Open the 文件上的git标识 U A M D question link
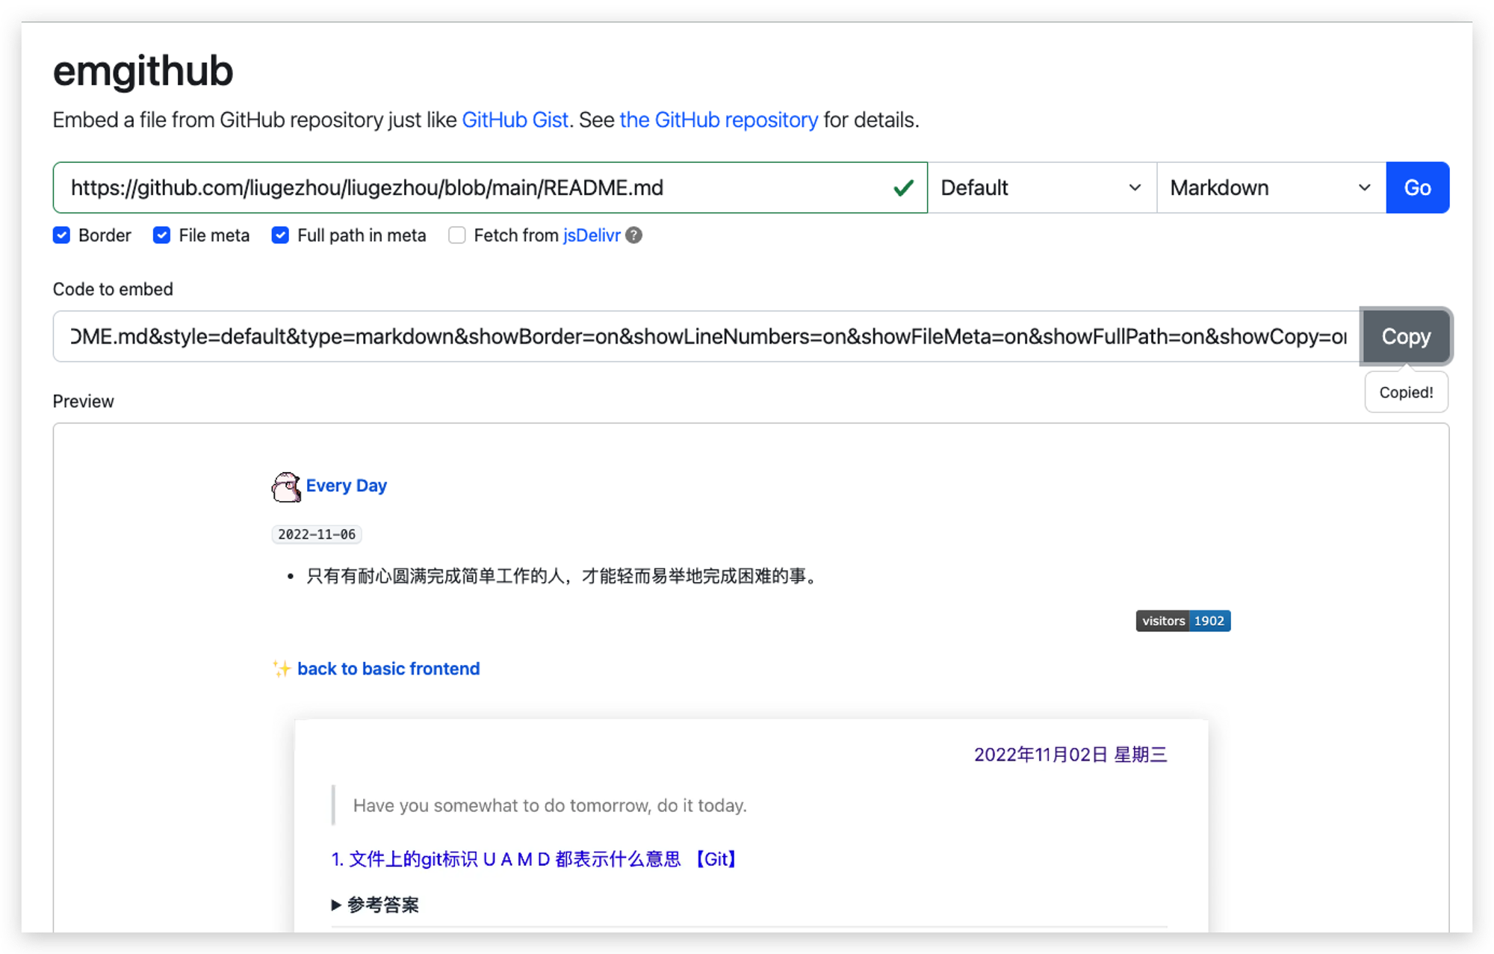The image size is (1494, 954). pos(536,859)
